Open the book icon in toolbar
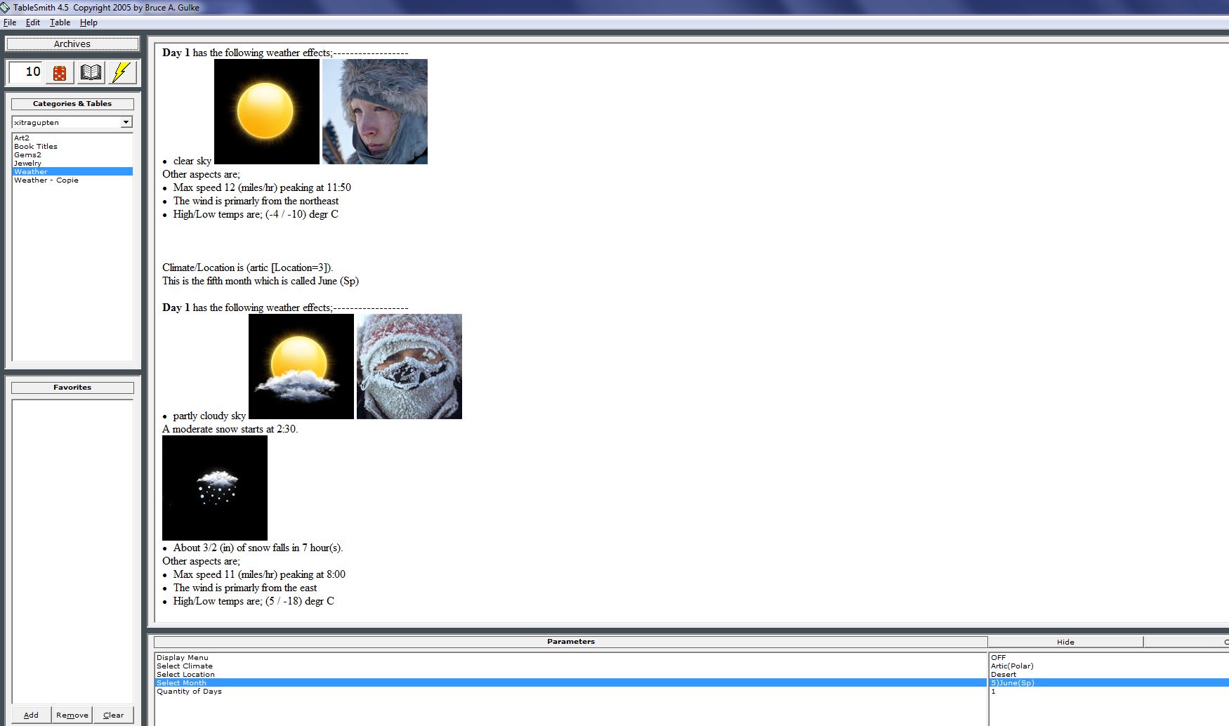The height and width of the screenshot is (726, 1229). [91, 72]
